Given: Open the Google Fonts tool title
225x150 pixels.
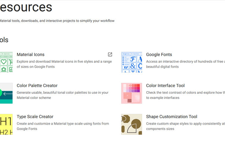Looking at the screenshot, I should (159, 54).
